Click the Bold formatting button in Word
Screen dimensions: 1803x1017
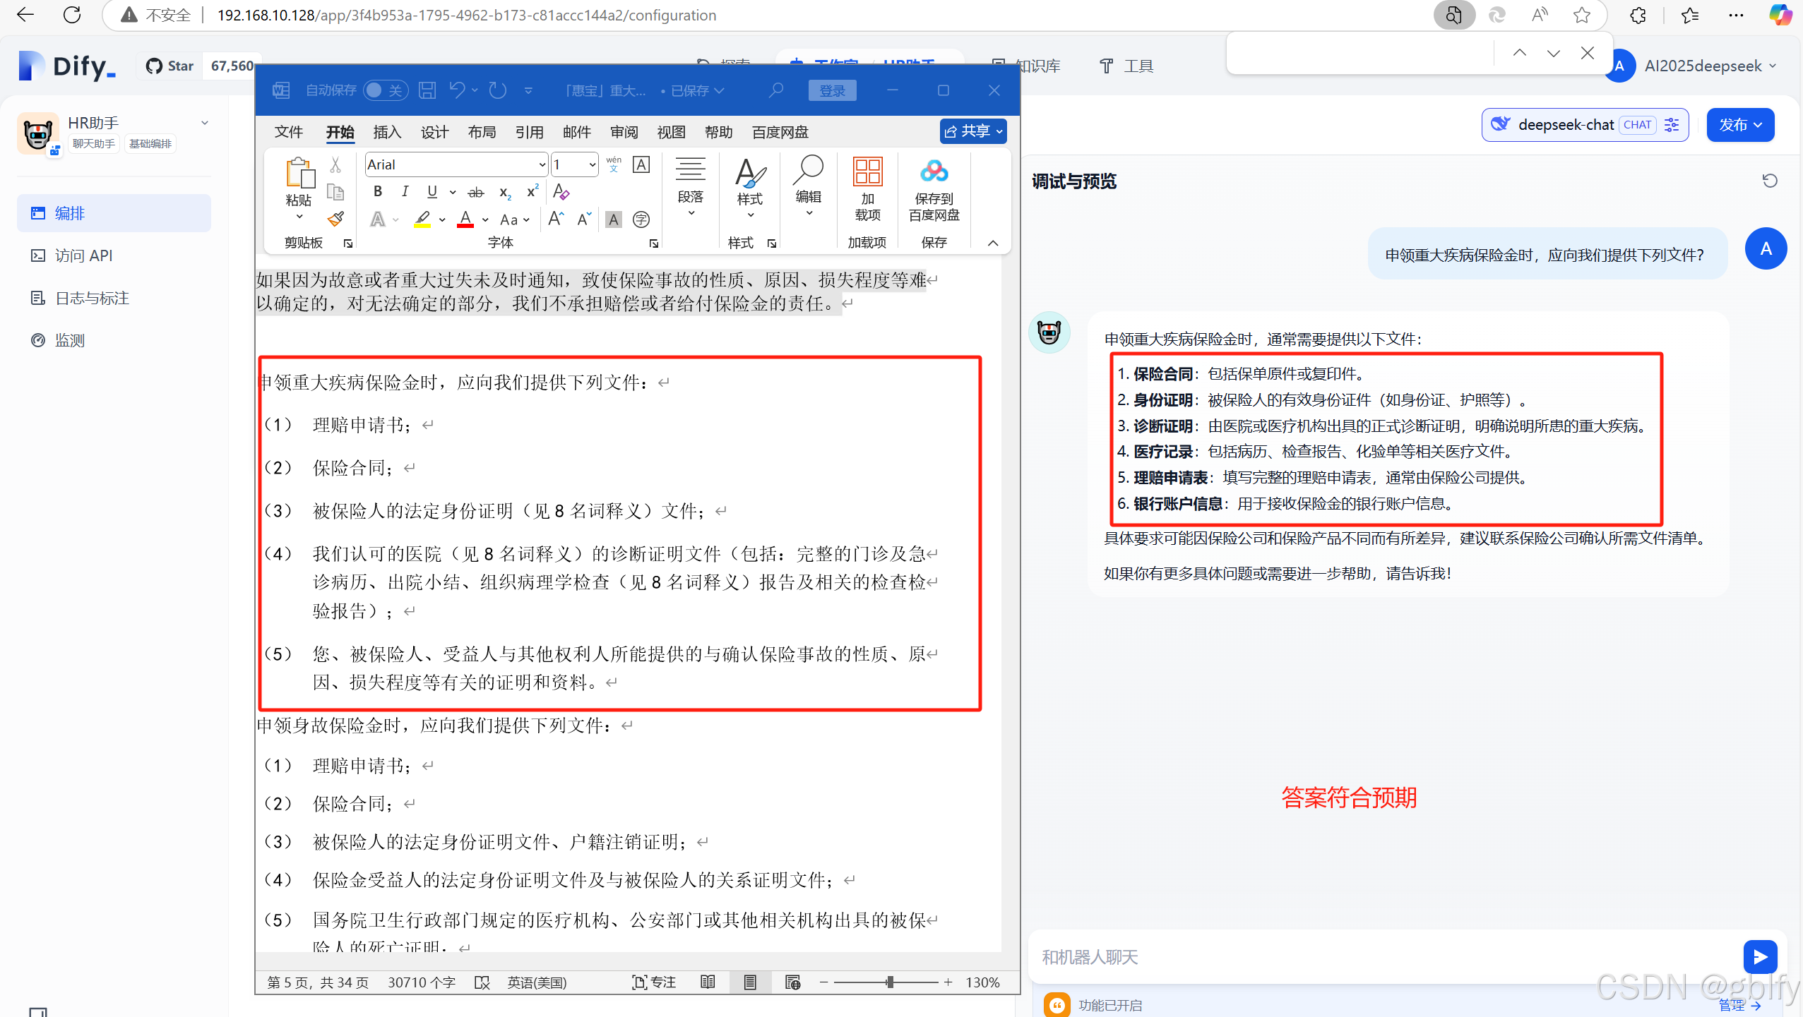click(x=378, y=191)
